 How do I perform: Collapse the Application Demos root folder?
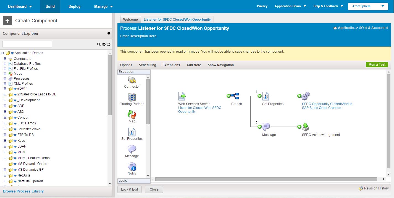[x=2, y=53]
